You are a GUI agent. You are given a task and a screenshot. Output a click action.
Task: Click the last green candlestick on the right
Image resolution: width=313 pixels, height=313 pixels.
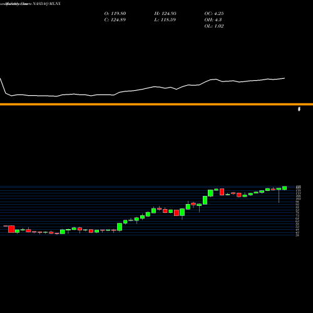pyautogui.click(x=284, y=188)
